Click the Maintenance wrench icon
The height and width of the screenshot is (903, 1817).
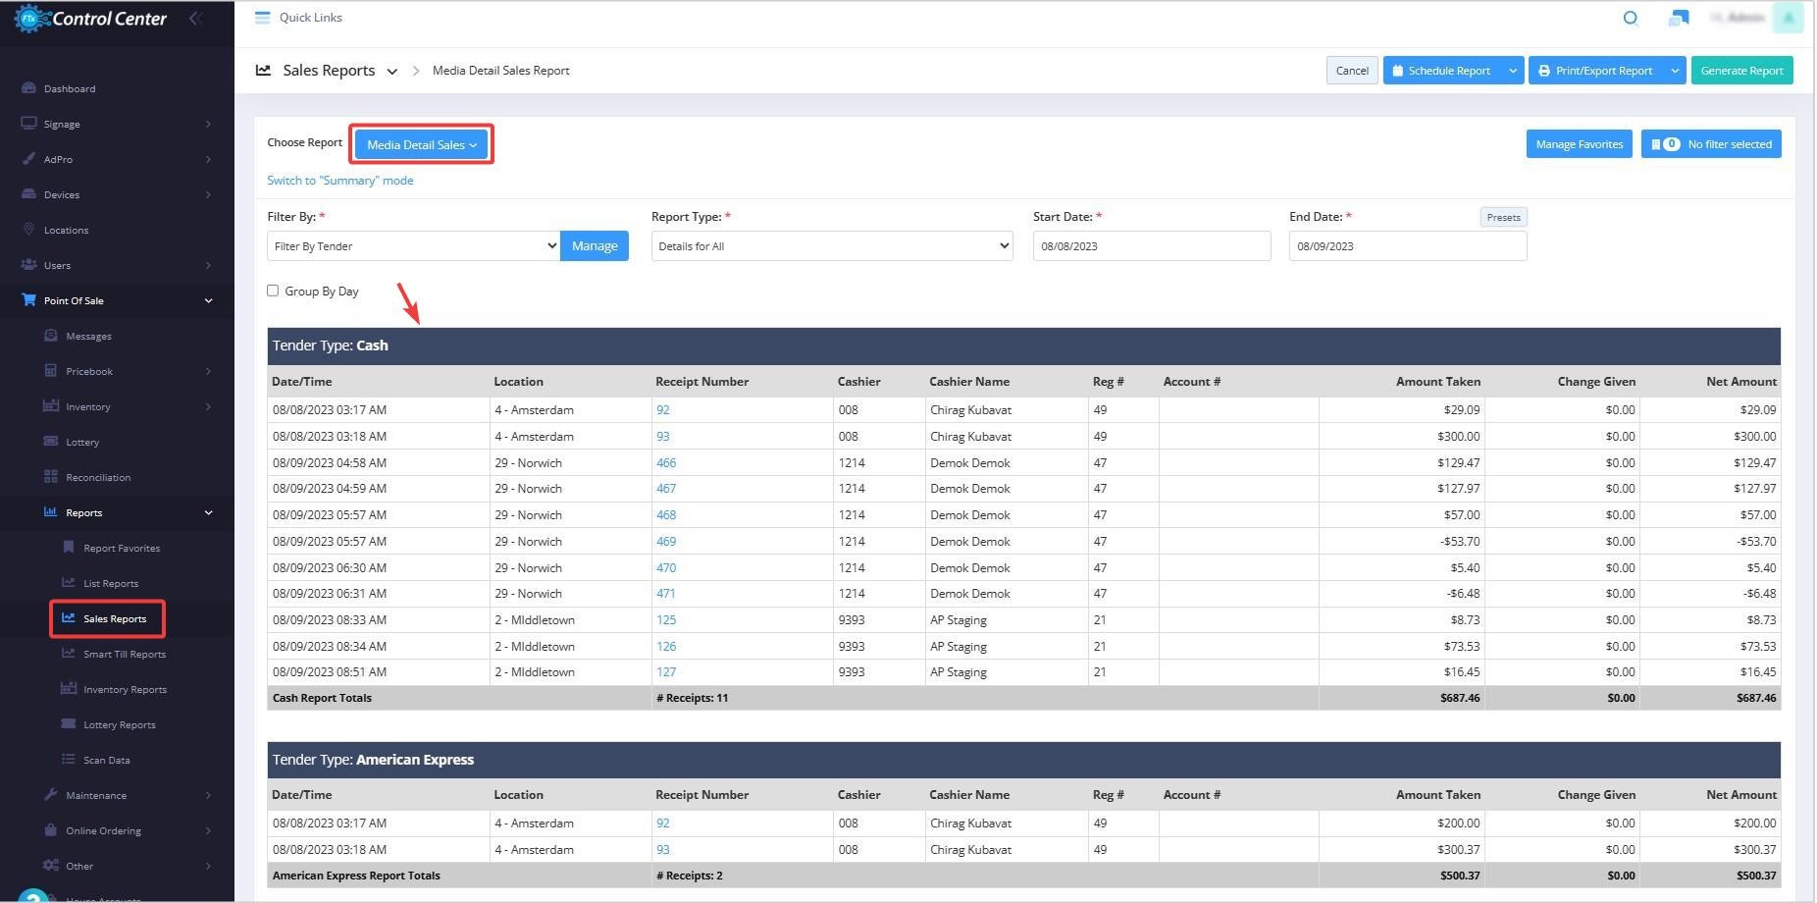coord(51,795)
